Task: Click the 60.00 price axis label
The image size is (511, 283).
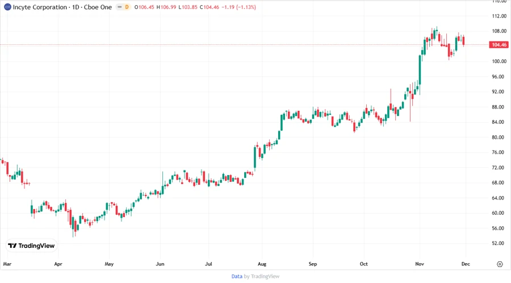Action: 499,213
